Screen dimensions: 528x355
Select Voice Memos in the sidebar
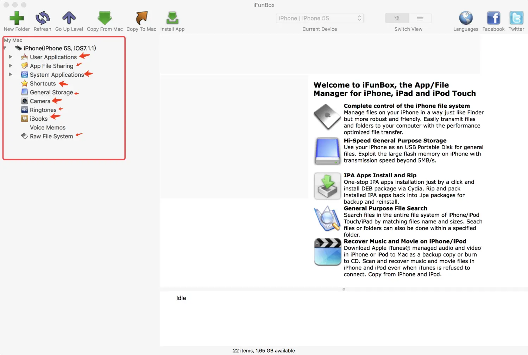[48, 127]
